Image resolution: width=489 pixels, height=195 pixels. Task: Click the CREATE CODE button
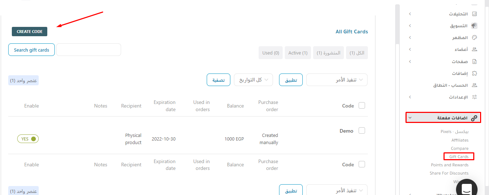point(29,32)
